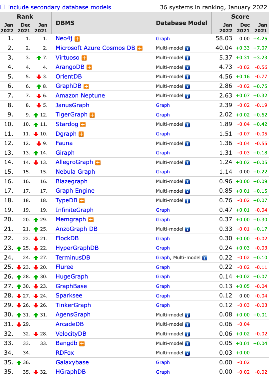Click the plus icon next to AllegroGraph
Viewport: 269px width, 376px height.
[x=98, y=163]
